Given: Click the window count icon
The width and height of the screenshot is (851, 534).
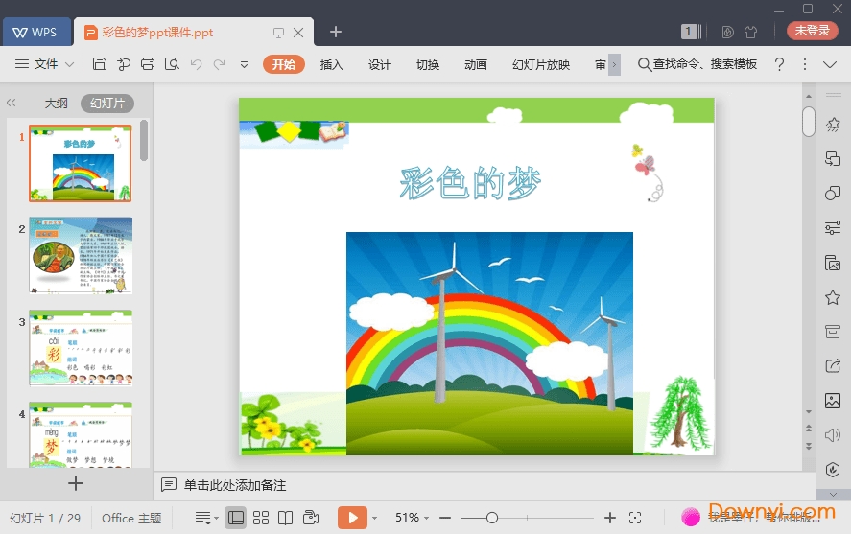Looking at the screenshot, I should tap(691, 32).
